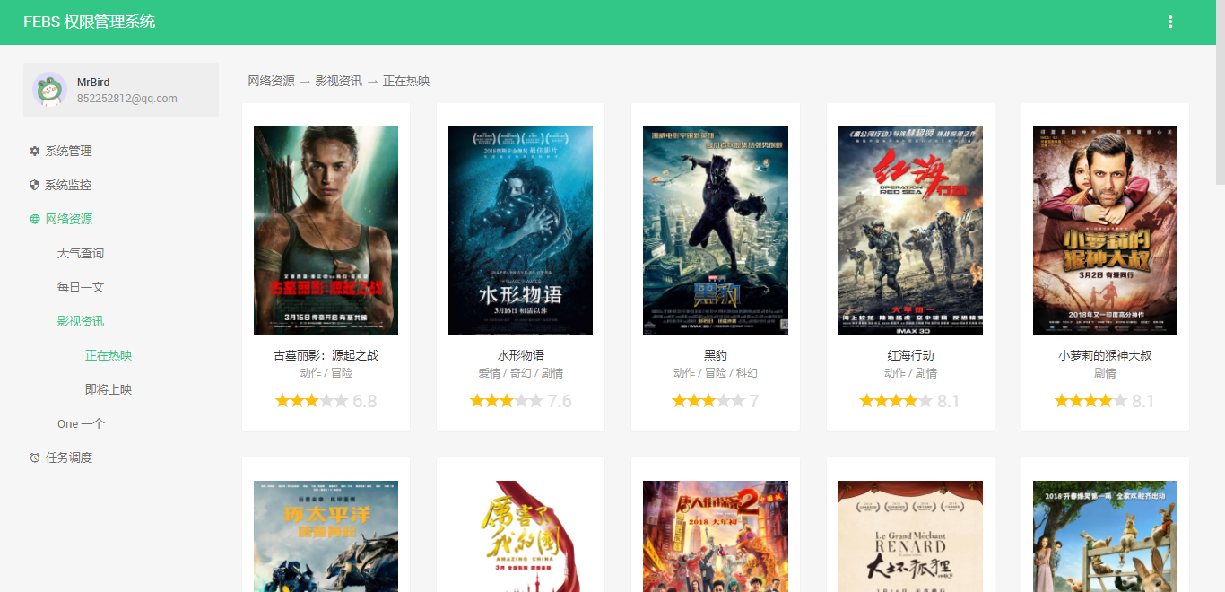Click the star rating for 红海行动

pos(896,401)
